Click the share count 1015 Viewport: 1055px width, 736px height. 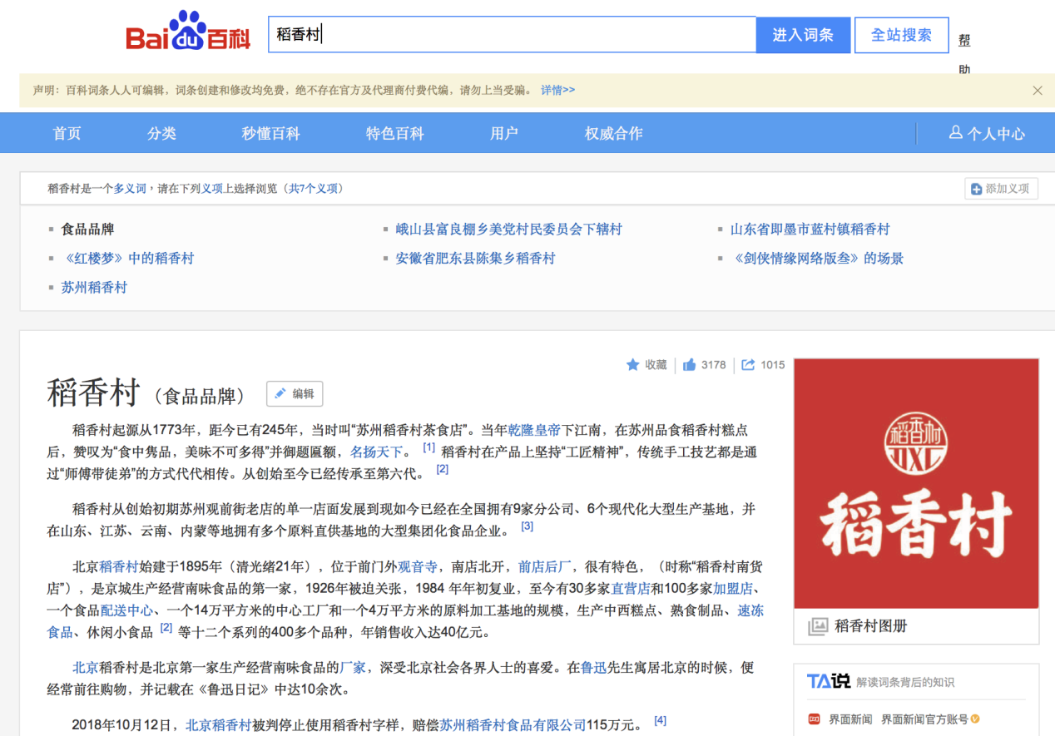773,365
